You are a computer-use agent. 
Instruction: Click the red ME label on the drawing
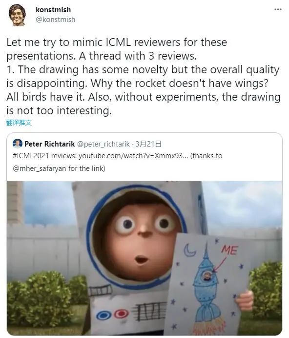click(229, 250)
